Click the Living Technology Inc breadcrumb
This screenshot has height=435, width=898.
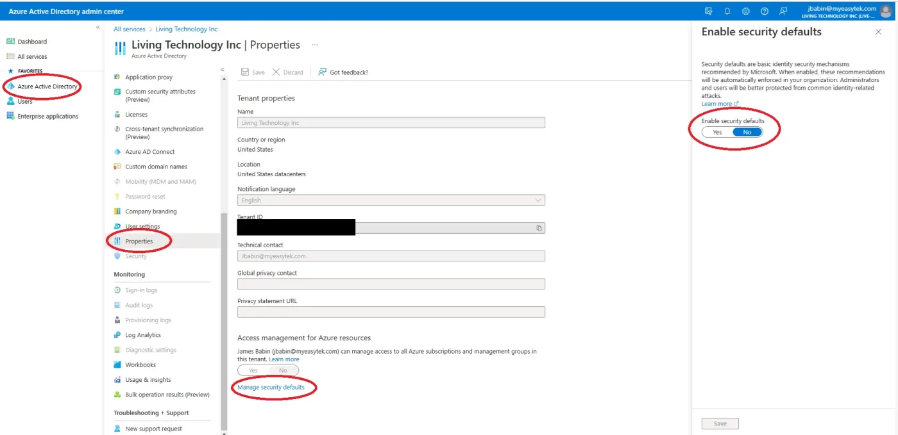pos(187,29)
